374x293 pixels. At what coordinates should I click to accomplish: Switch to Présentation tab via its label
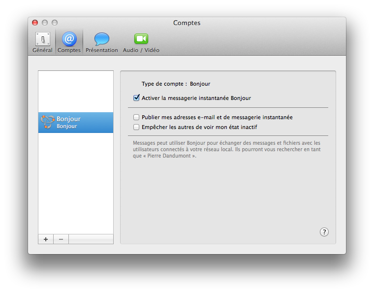pyautogui.click(x=102, y=50)
